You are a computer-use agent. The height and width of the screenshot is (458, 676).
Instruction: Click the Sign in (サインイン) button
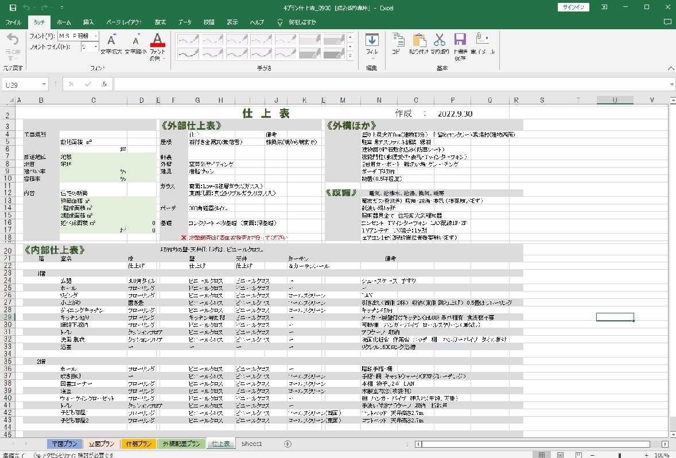[573, 7]
